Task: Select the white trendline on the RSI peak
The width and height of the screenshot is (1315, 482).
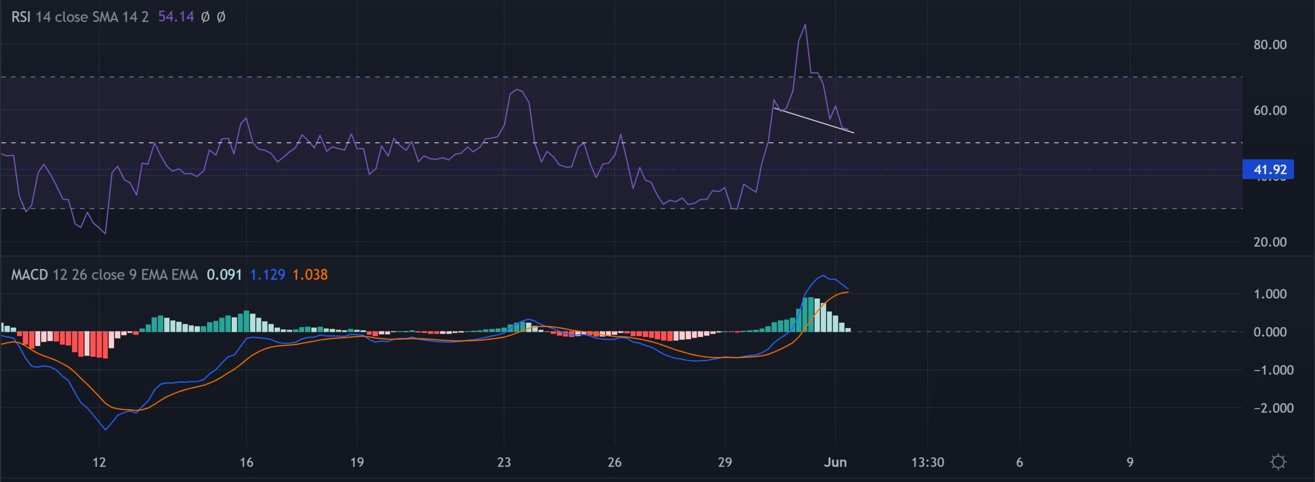Action: click(x=813, y=121)
